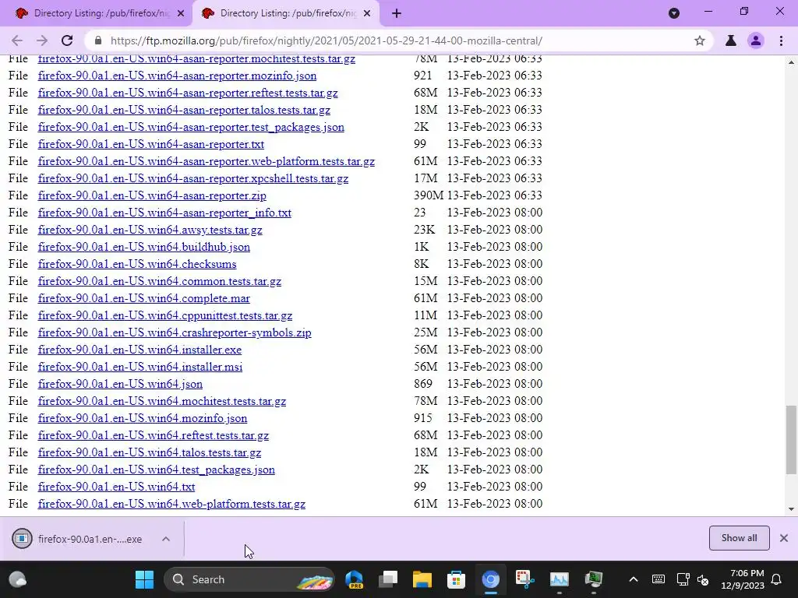Download win64-asan-reporter.talos.tests.tar.gz
The image size is (798, 598).
click(x=184, y=110)
